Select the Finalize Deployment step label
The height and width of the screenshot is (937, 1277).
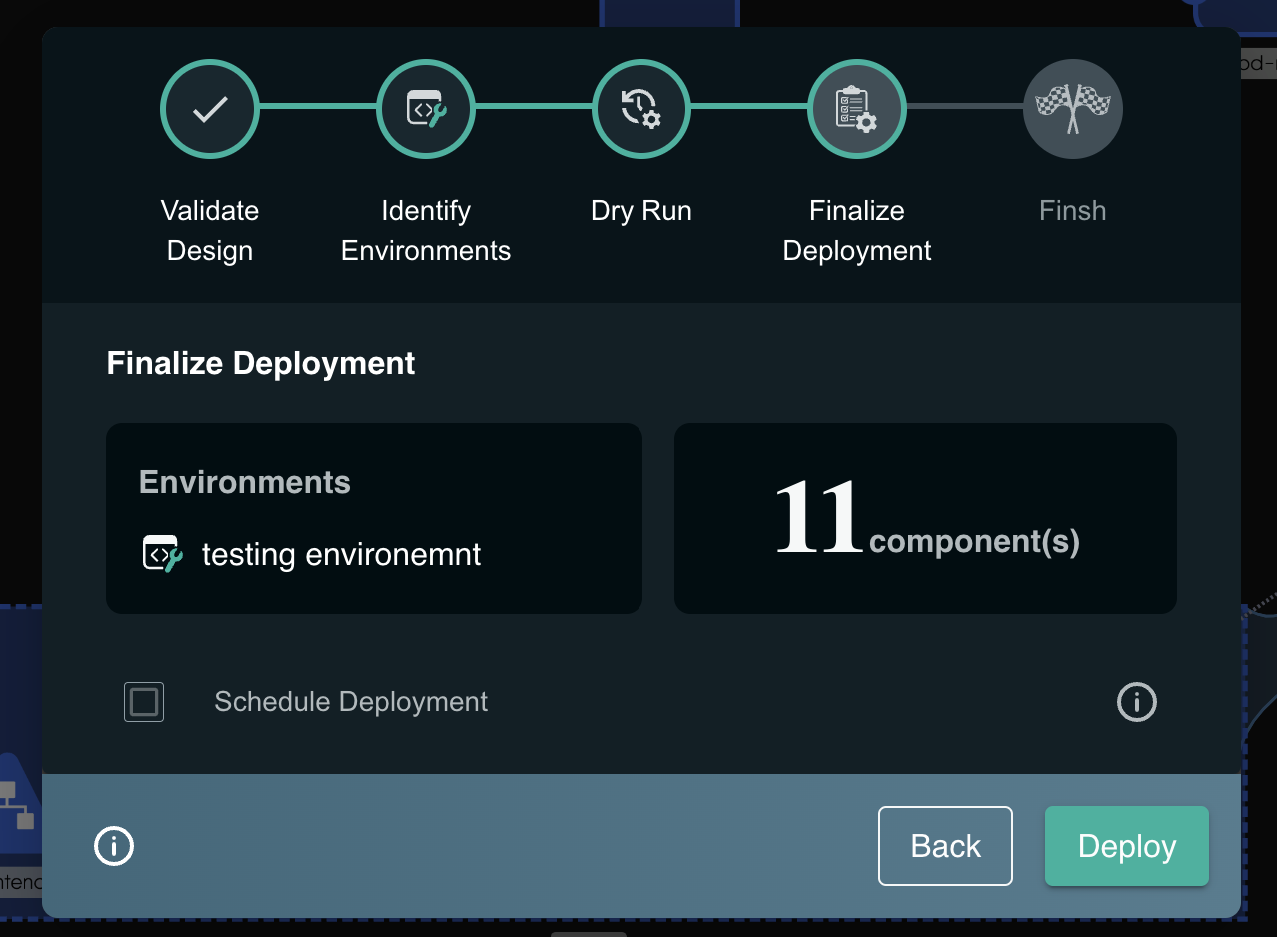(x=856, y=230)
